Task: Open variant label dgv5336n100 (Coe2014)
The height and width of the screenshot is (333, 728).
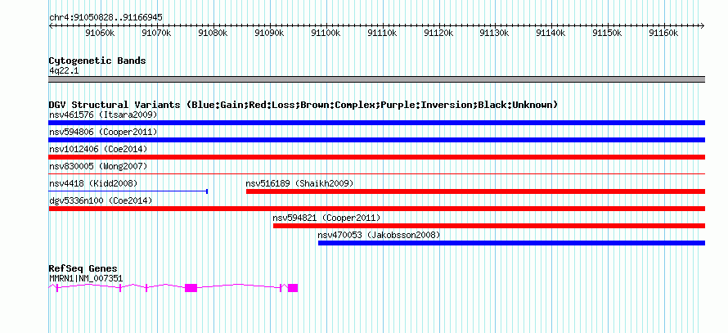Action: 101,200
